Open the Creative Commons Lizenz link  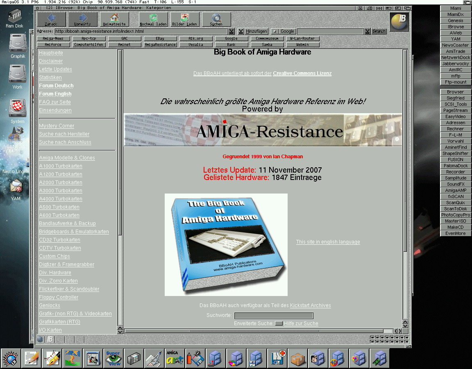coord(302,73)
